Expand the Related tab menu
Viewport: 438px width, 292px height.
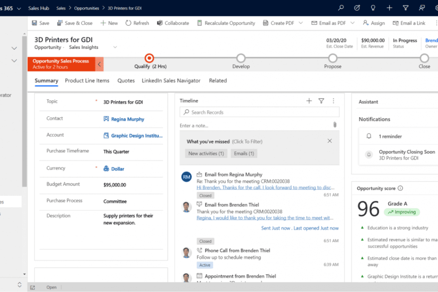pos(218,81)
